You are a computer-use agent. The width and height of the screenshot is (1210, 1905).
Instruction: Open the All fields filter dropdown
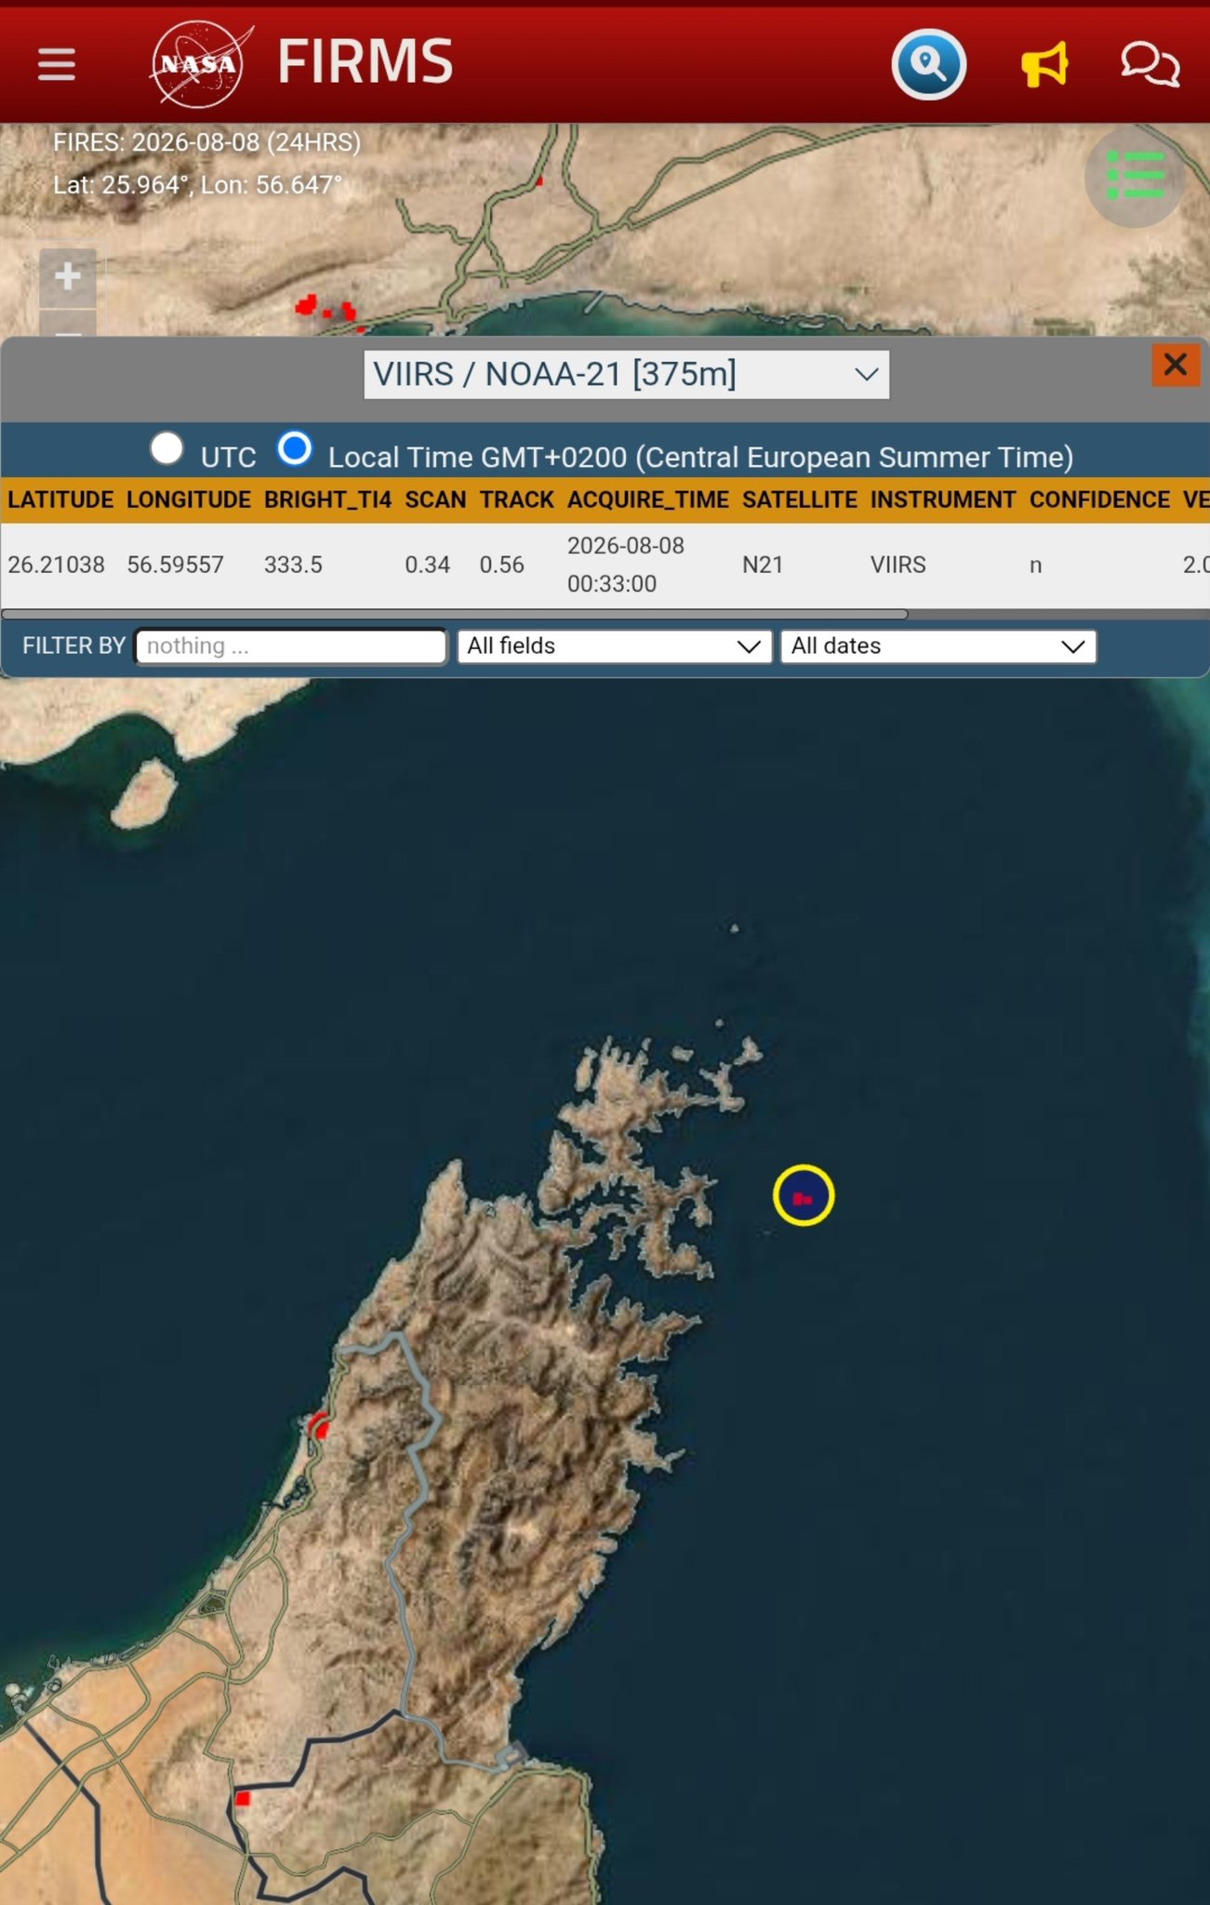pyautogui.click(x=614, y=646)
